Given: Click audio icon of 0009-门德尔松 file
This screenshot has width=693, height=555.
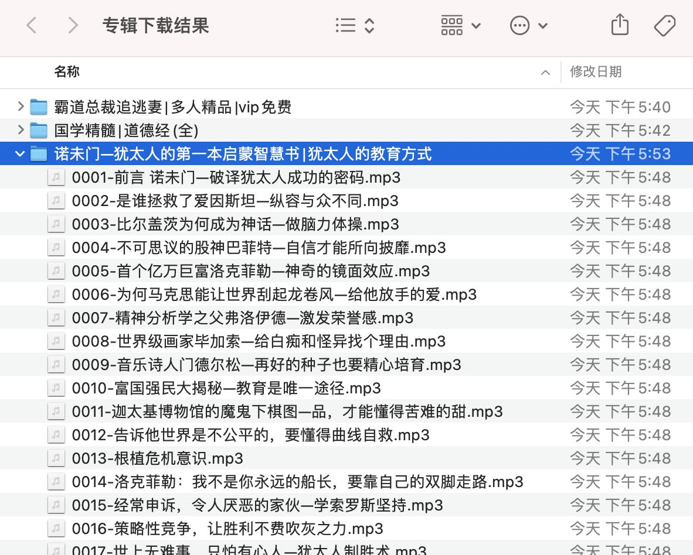Looking at the screenshot, I should 56,364.
